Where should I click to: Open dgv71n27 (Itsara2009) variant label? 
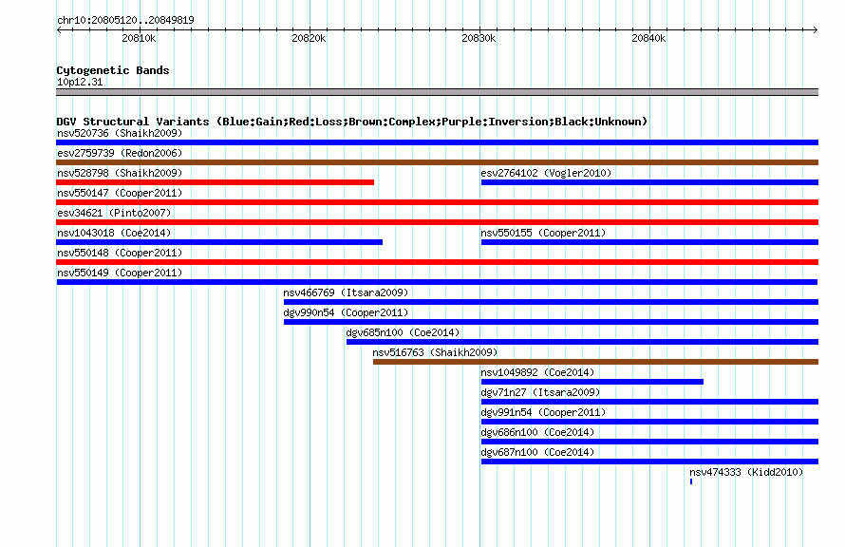pos(540,392)
